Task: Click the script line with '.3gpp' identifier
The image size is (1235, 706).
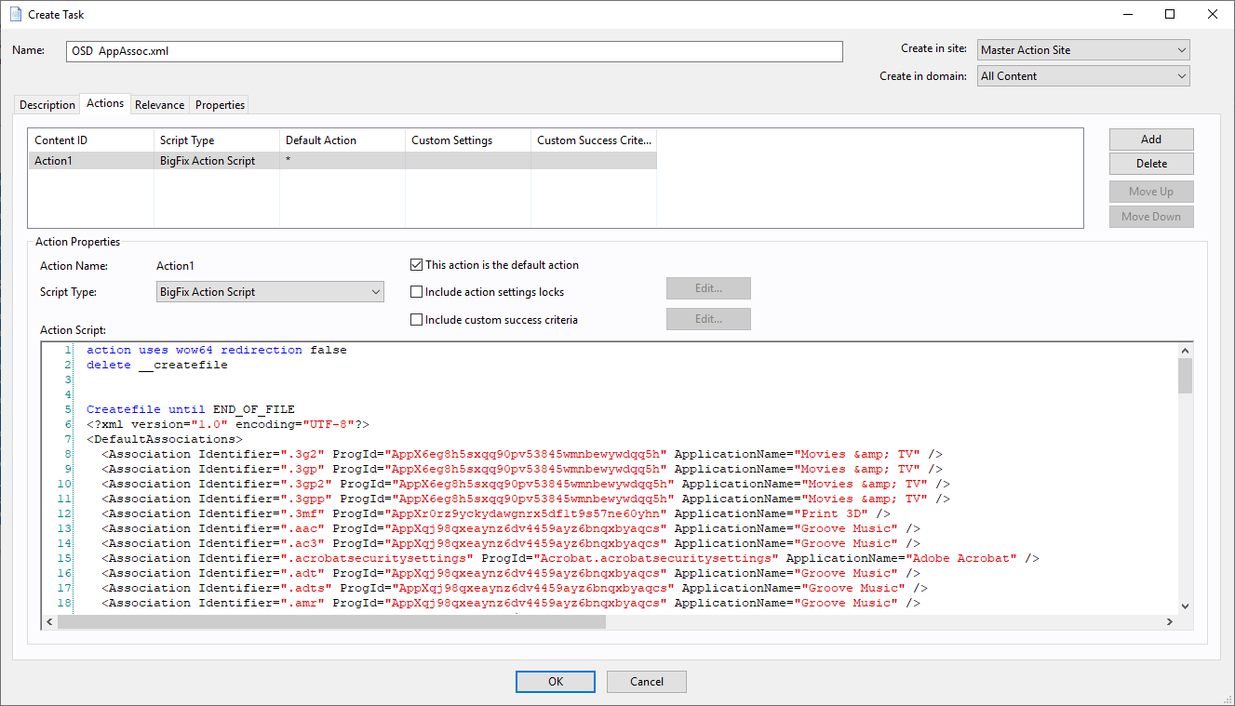Action: click(526, 499)
